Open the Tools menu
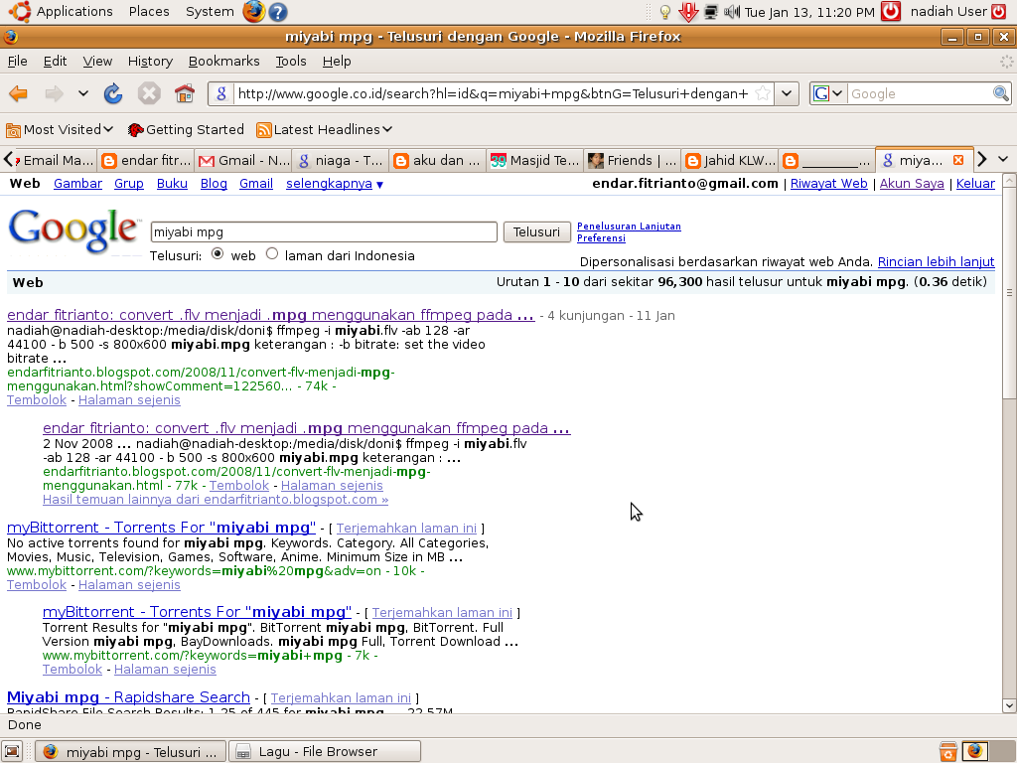 coord(291,61)
